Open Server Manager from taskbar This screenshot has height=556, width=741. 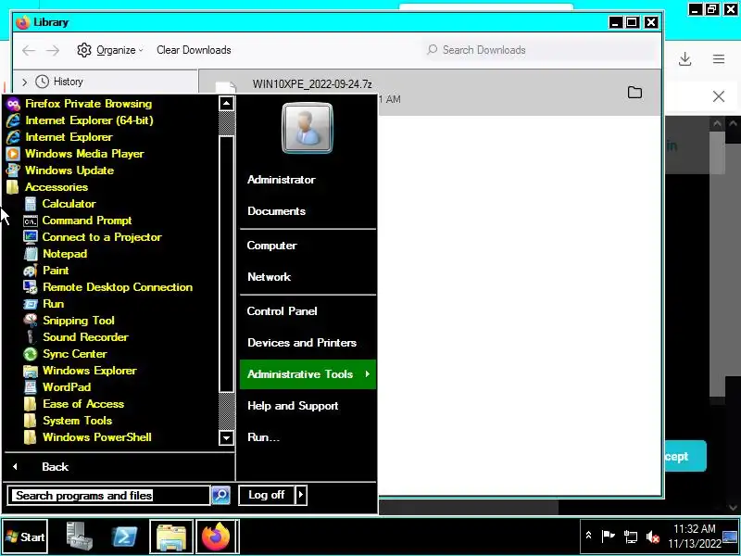[79, 537]
